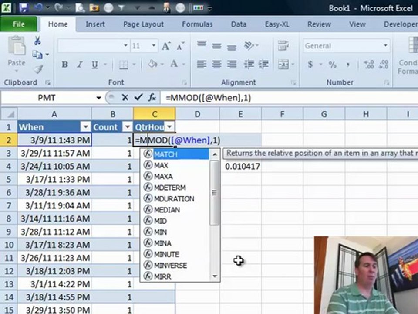Image resolution: width=418 pixels, height=314 pixels.
Task: Open the General number format dropdown
Action: [385, 45]
